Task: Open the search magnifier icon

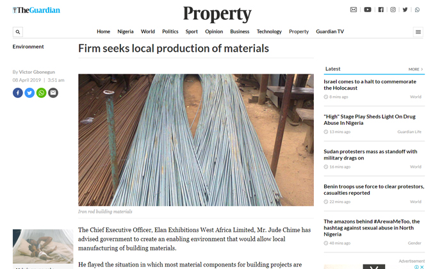Action: tap(18, 32)
